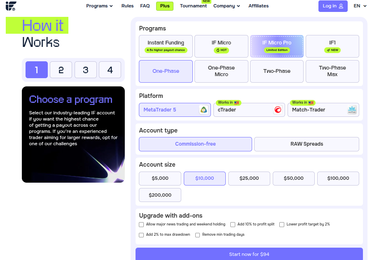Open the Affiliates link

pos(258,6)
